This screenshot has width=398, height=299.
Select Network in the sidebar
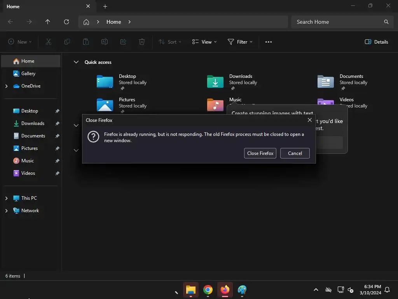click(x=31, y=211)
